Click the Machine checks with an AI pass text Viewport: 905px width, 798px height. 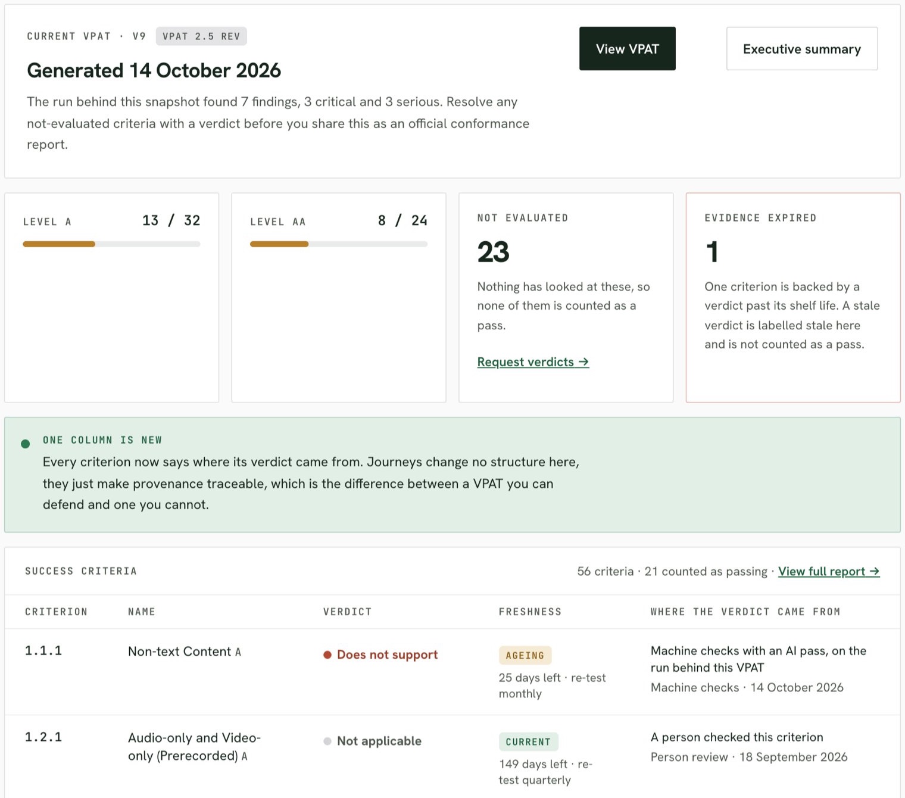(x=759, y=659)
